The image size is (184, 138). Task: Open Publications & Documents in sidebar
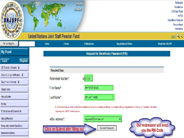point(14,111)
